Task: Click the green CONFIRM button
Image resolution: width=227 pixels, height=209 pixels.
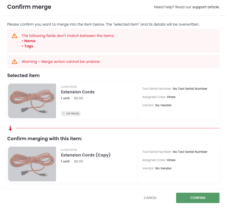Action: [x=198, y=198]
